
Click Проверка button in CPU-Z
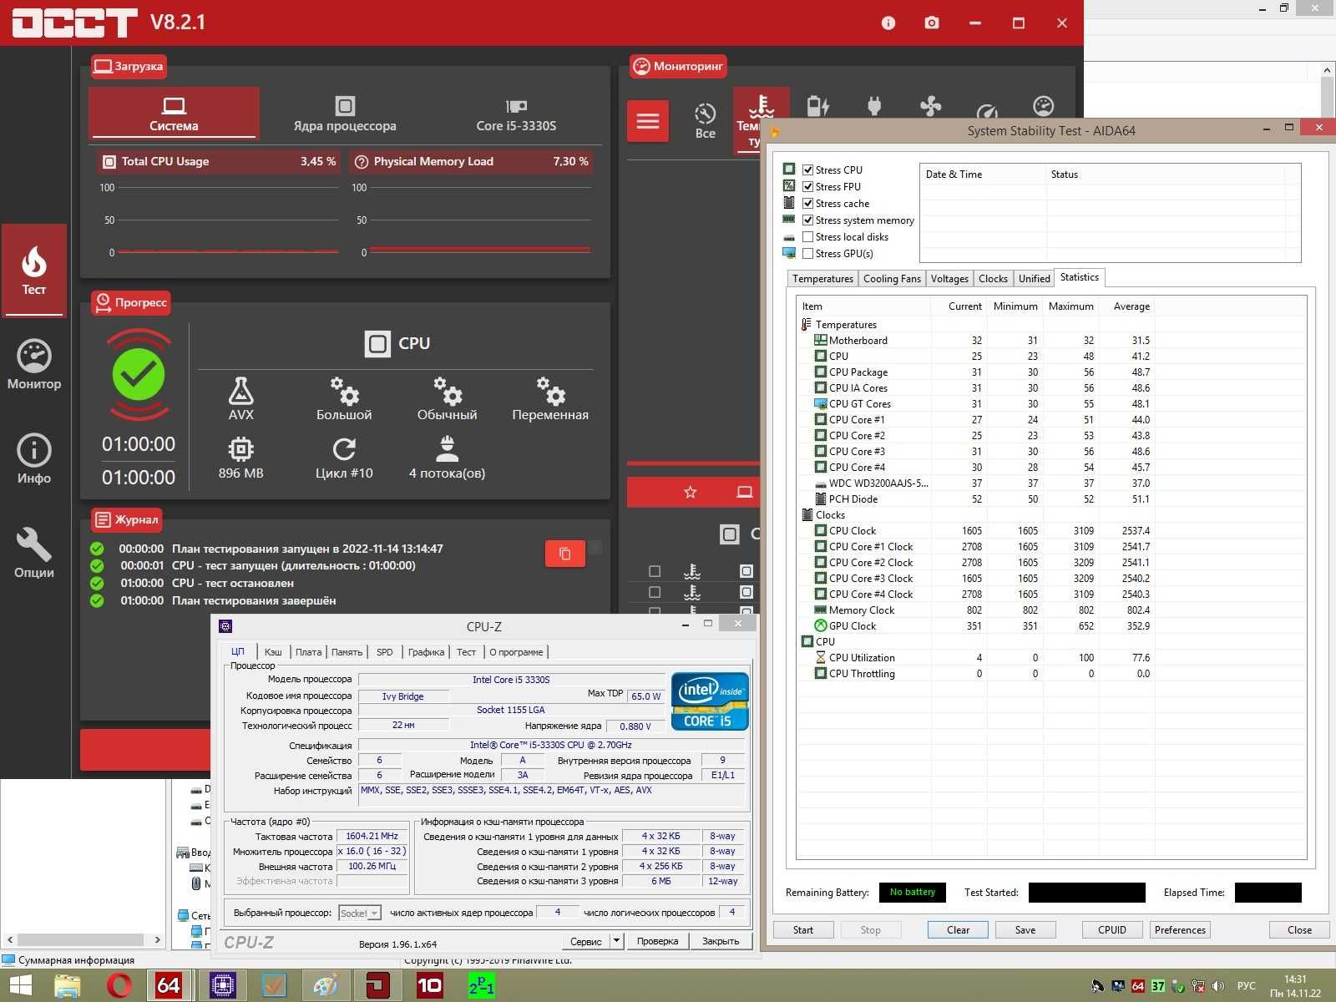pyautogui.click(x=657, y=940)
